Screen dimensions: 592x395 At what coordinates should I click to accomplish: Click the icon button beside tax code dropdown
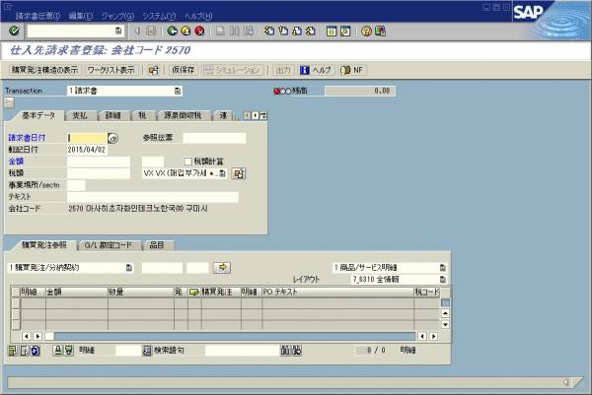pyautogui.click(x=238, y=173)
